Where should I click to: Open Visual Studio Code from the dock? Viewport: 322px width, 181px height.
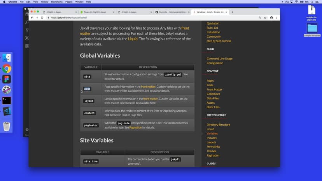[7, 111]
